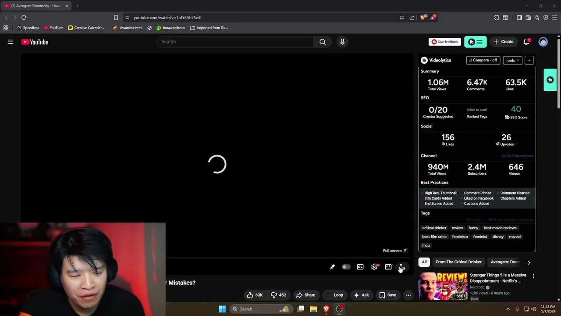
Task: Submit search with magnifying glass button
Action: 323,42
